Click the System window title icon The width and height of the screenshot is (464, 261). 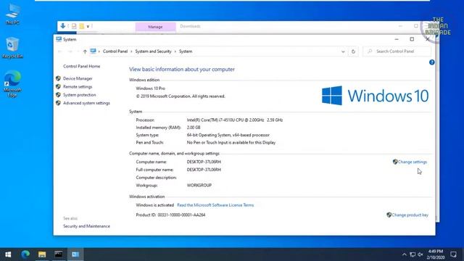tap(59, 39)
